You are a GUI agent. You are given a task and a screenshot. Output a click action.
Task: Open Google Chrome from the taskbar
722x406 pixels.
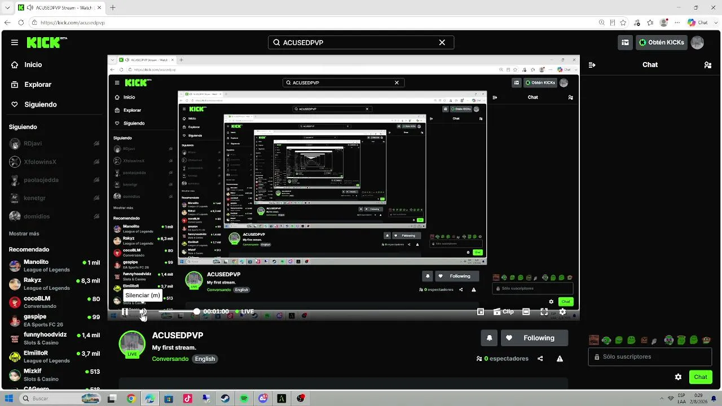point(131,399)
